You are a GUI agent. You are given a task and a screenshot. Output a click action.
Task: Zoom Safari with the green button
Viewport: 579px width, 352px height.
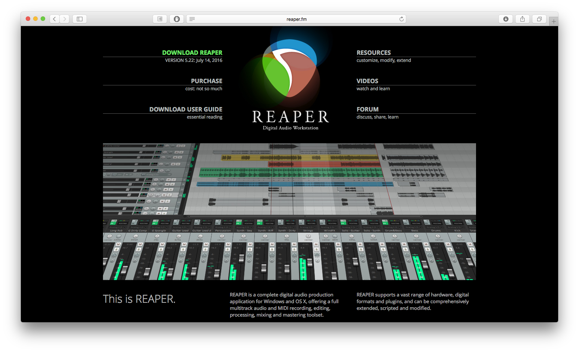(x=43, y=19)
